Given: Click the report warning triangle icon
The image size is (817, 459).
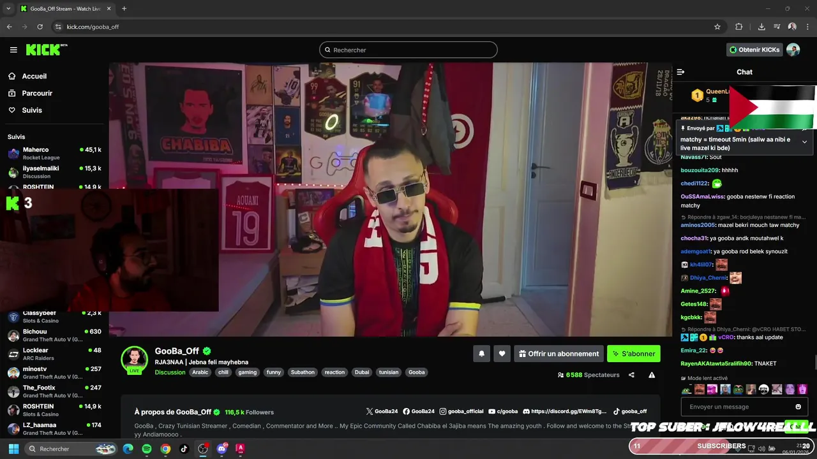Looking at the screenshot, I should tap(652, 375).
